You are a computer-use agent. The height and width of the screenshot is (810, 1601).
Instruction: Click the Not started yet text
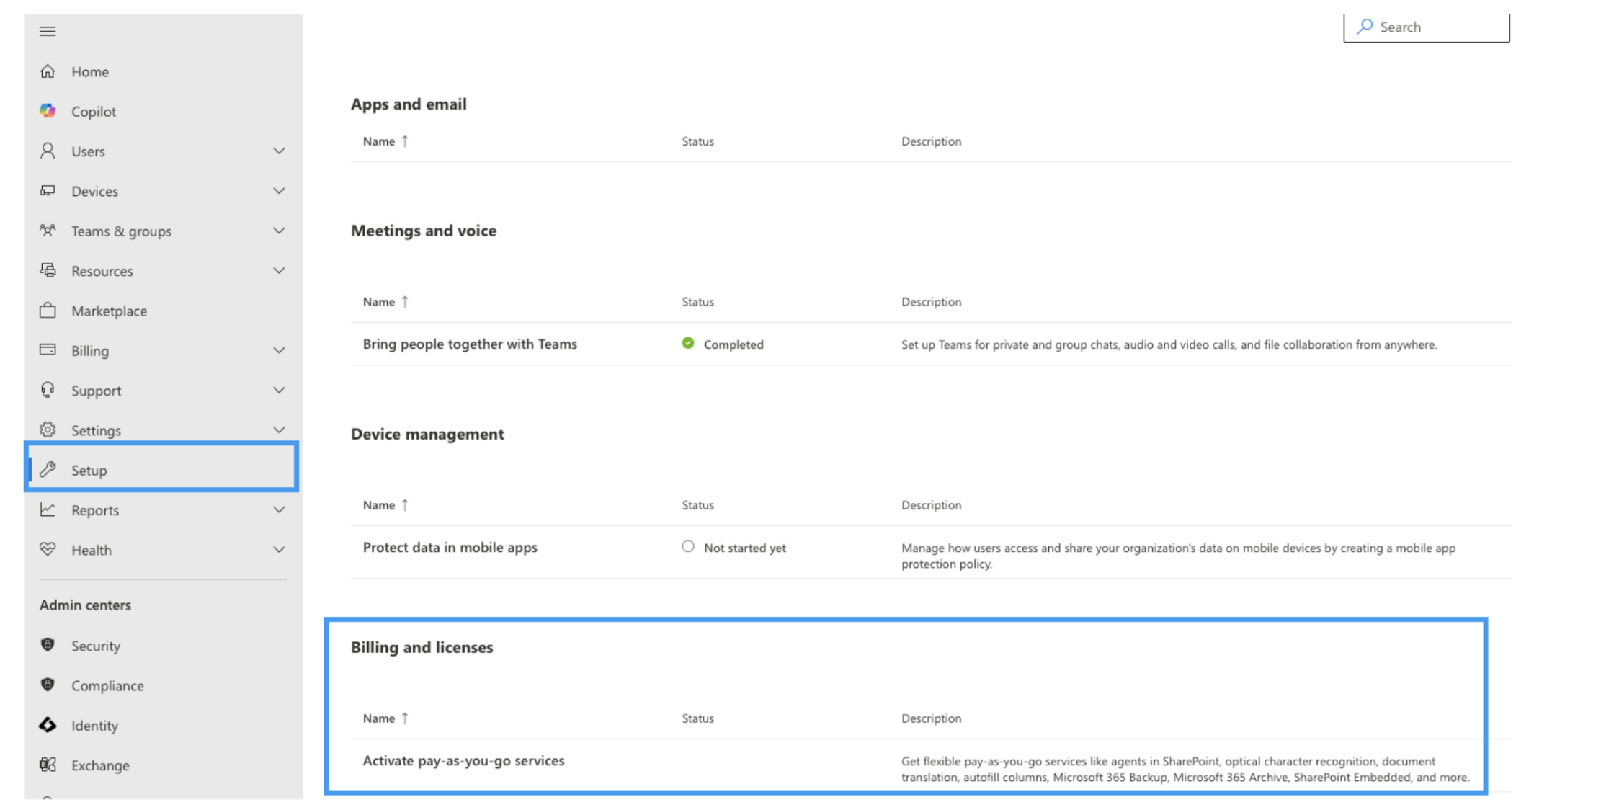click(744, 548)
